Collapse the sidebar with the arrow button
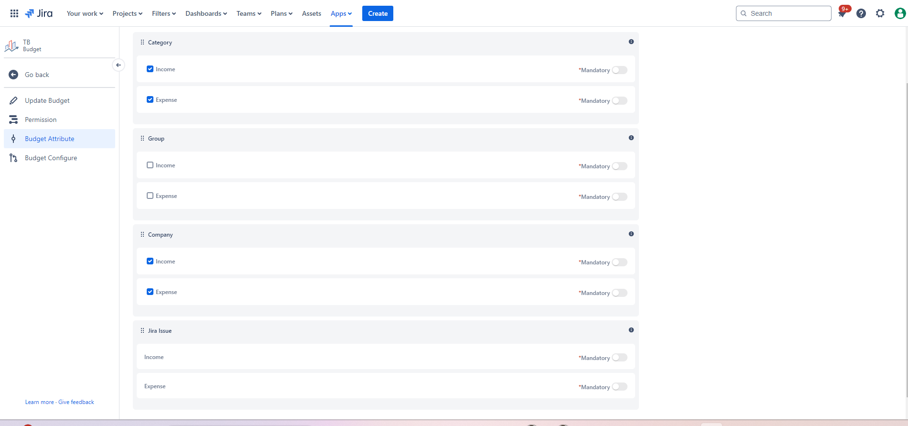 coord(119,65)
